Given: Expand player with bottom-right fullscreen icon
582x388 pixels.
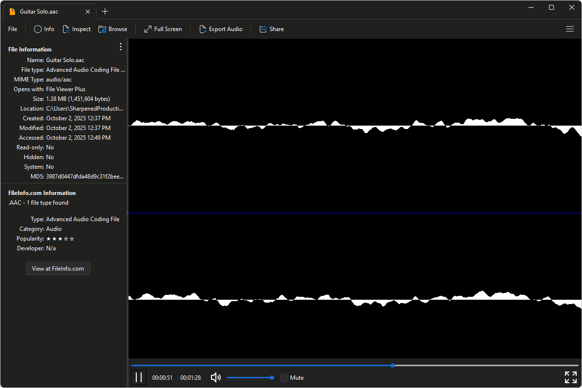Looking at the screenshot, I should [570, 377].
